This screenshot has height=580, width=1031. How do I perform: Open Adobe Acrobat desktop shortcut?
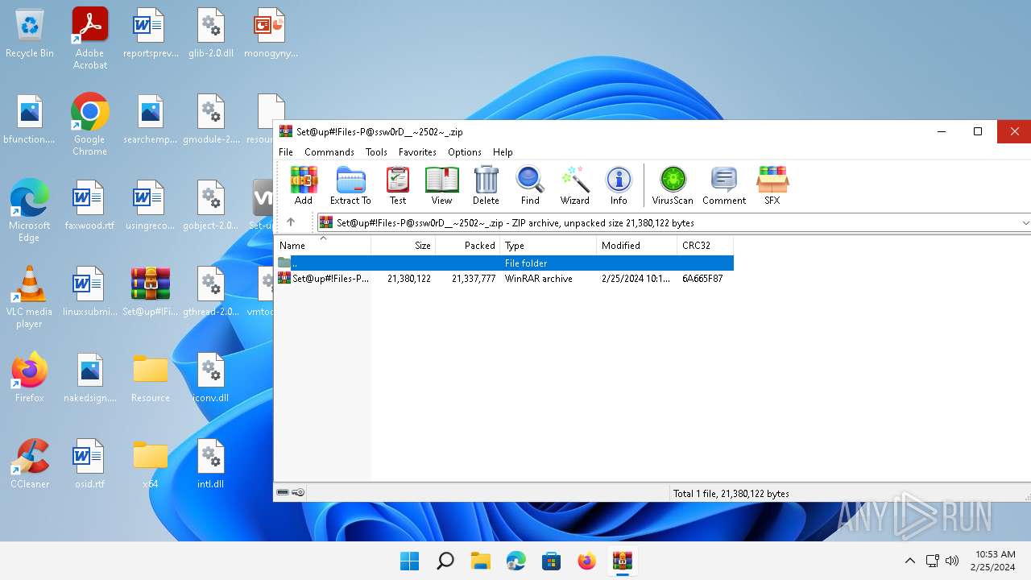[x=89, y=39]
